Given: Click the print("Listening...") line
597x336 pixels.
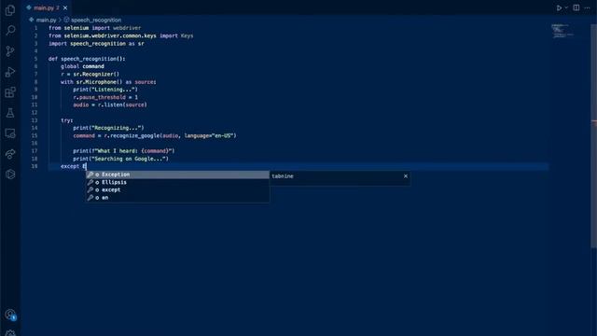Looking at the screenshot, I should pyautogui.click(x=105, y=90).
